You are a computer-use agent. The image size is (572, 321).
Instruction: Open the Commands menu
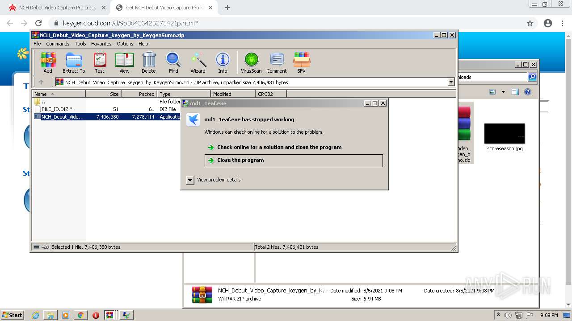click(x=58, y=44)
